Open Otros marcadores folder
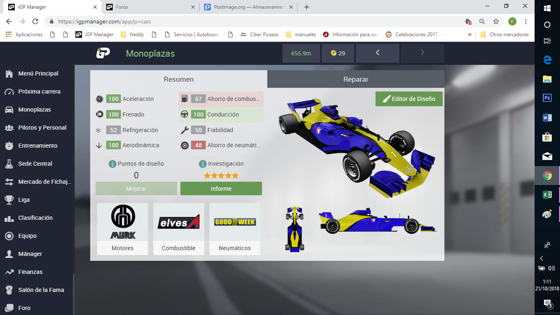The image size is (560, 315). pos(504,35)
